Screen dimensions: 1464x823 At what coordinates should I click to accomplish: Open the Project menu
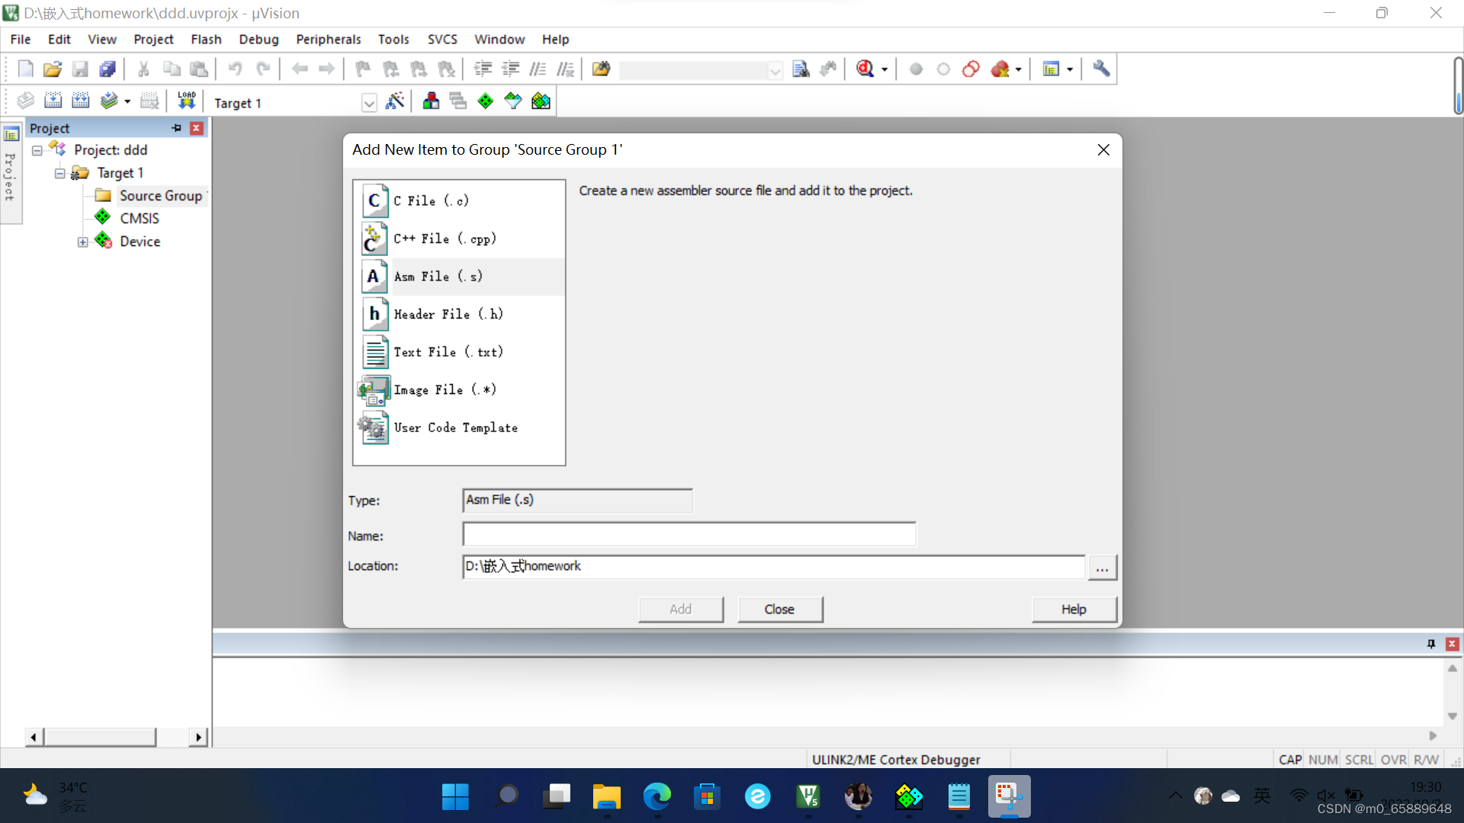coord(153,39)
